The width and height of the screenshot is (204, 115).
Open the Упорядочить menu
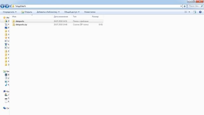point(10,12)
